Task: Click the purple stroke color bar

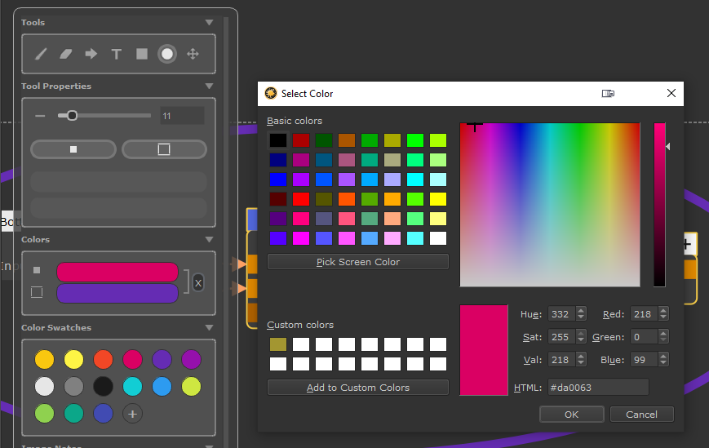Action: [x=117, y=293]
